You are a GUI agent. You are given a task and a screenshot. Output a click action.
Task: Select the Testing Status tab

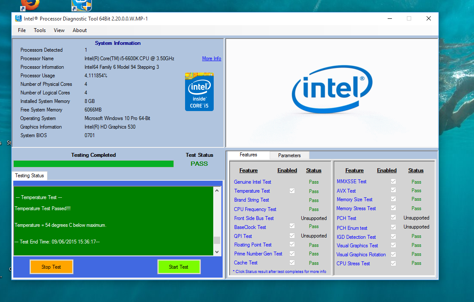pos(29,176)
